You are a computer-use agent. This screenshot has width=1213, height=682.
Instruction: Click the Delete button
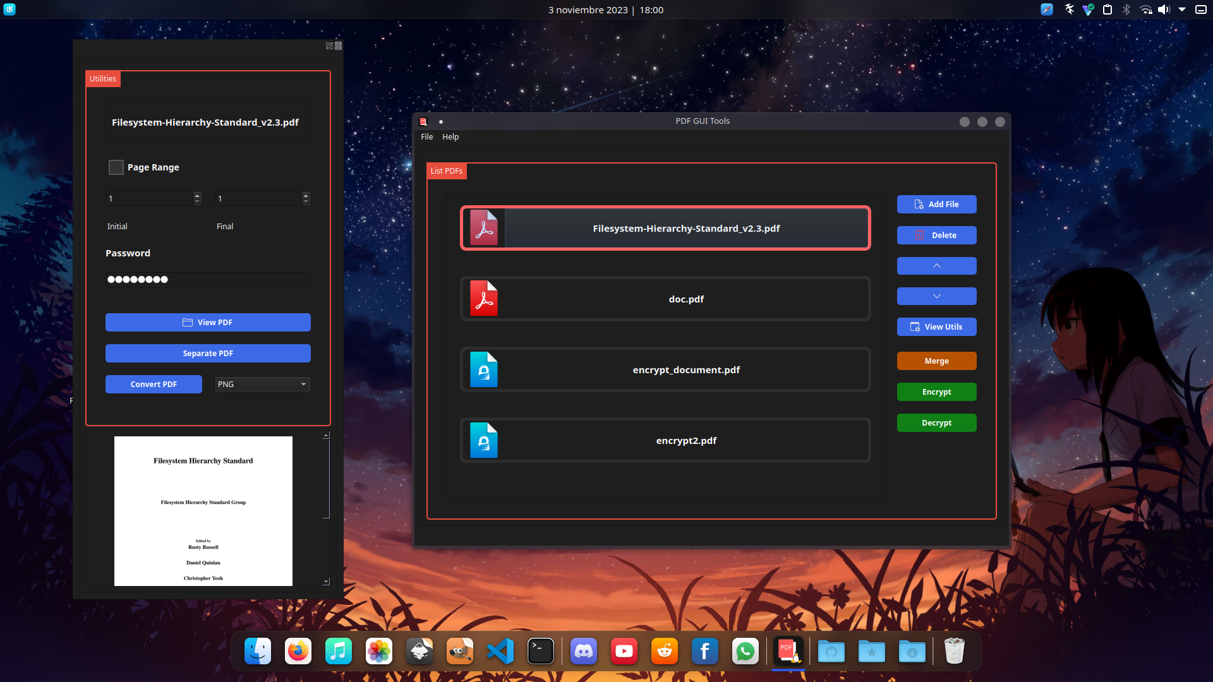(x=936, y=235)
